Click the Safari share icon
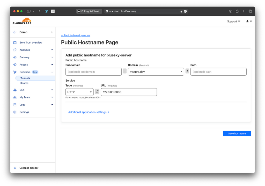This screenshot has height=186, width=265. pos(237,11)
